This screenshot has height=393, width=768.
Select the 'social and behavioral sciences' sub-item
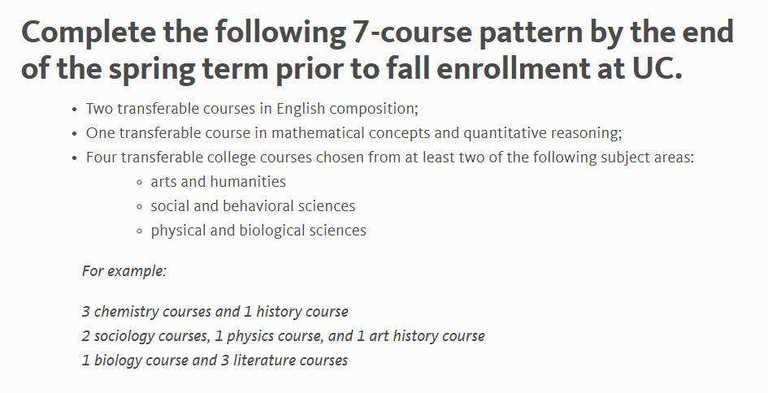coord(254,206)
